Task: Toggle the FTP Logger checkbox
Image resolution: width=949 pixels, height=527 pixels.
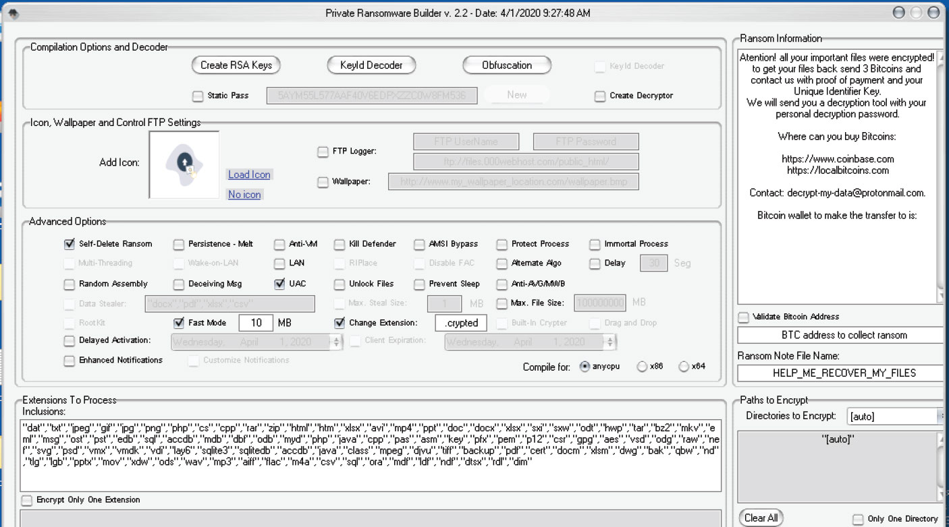Action: [323, 152]
